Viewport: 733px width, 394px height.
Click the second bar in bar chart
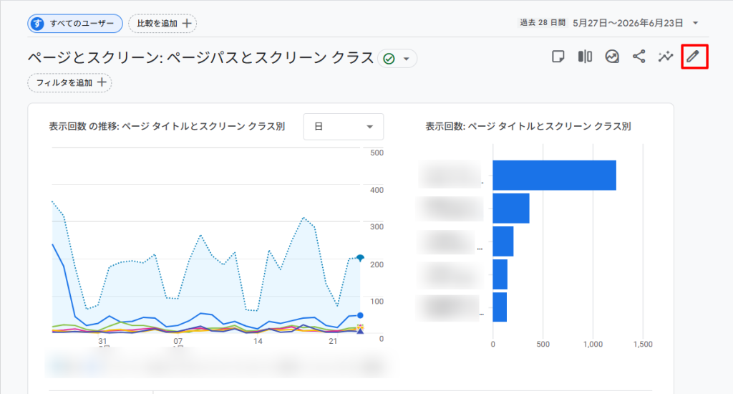[511, 208]
